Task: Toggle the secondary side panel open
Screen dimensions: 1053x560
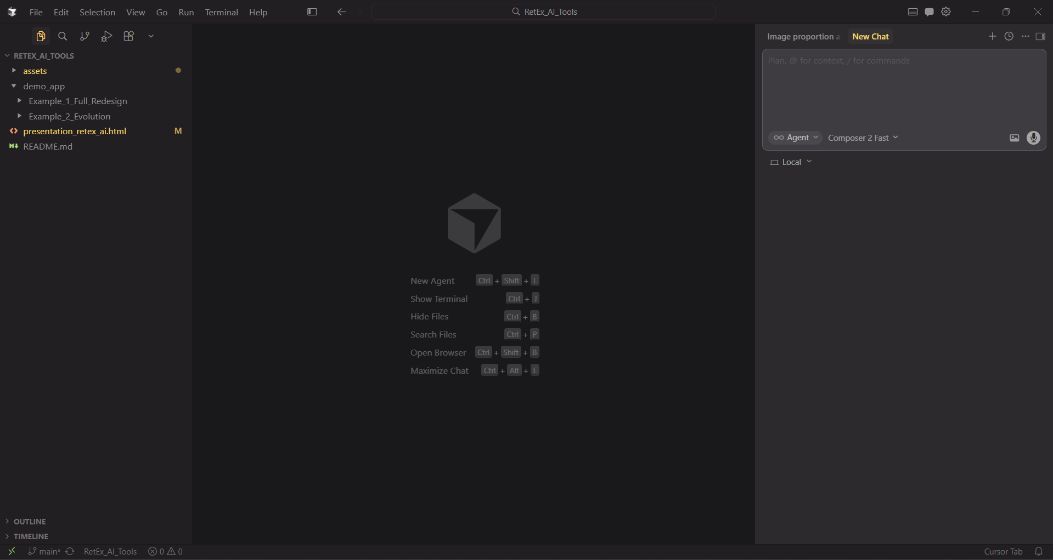Action: [1041, 36]
